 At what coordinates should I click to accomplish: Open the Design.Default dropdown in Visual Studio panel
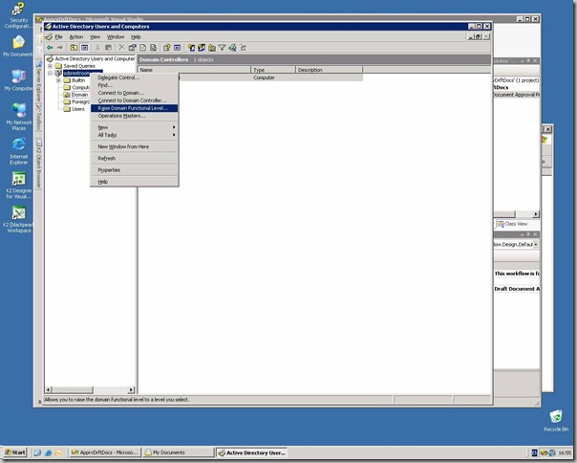click(x=535, y=244)
